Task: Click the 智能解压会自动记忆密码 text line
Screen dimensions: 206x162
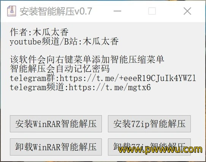Action: click(60, 69)
